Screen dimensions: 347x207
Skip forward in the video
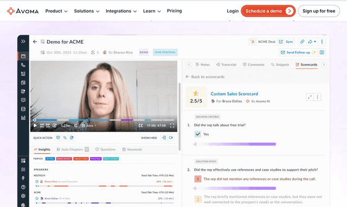(x=48, y=125)
